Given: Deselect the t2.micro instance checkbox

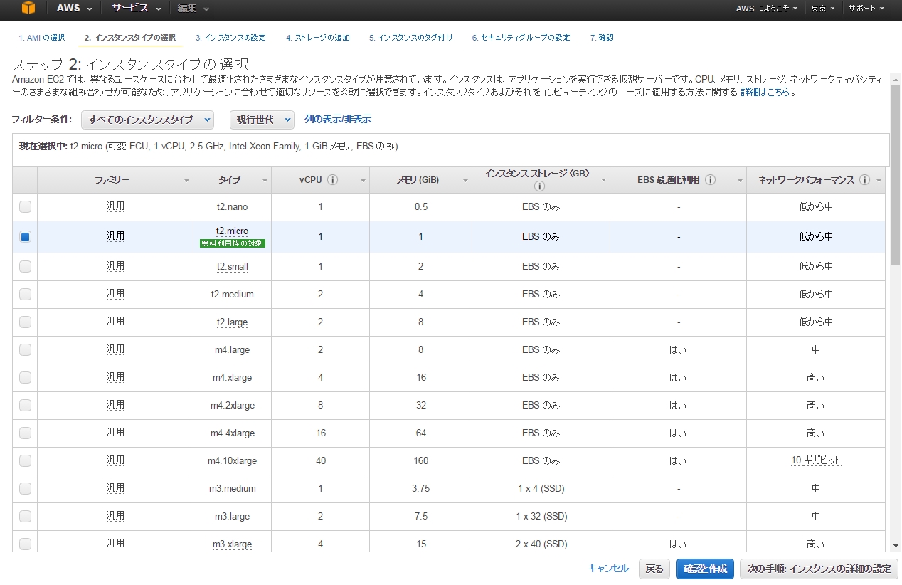Looking at the screenshot, I should (x=24, y=236).
